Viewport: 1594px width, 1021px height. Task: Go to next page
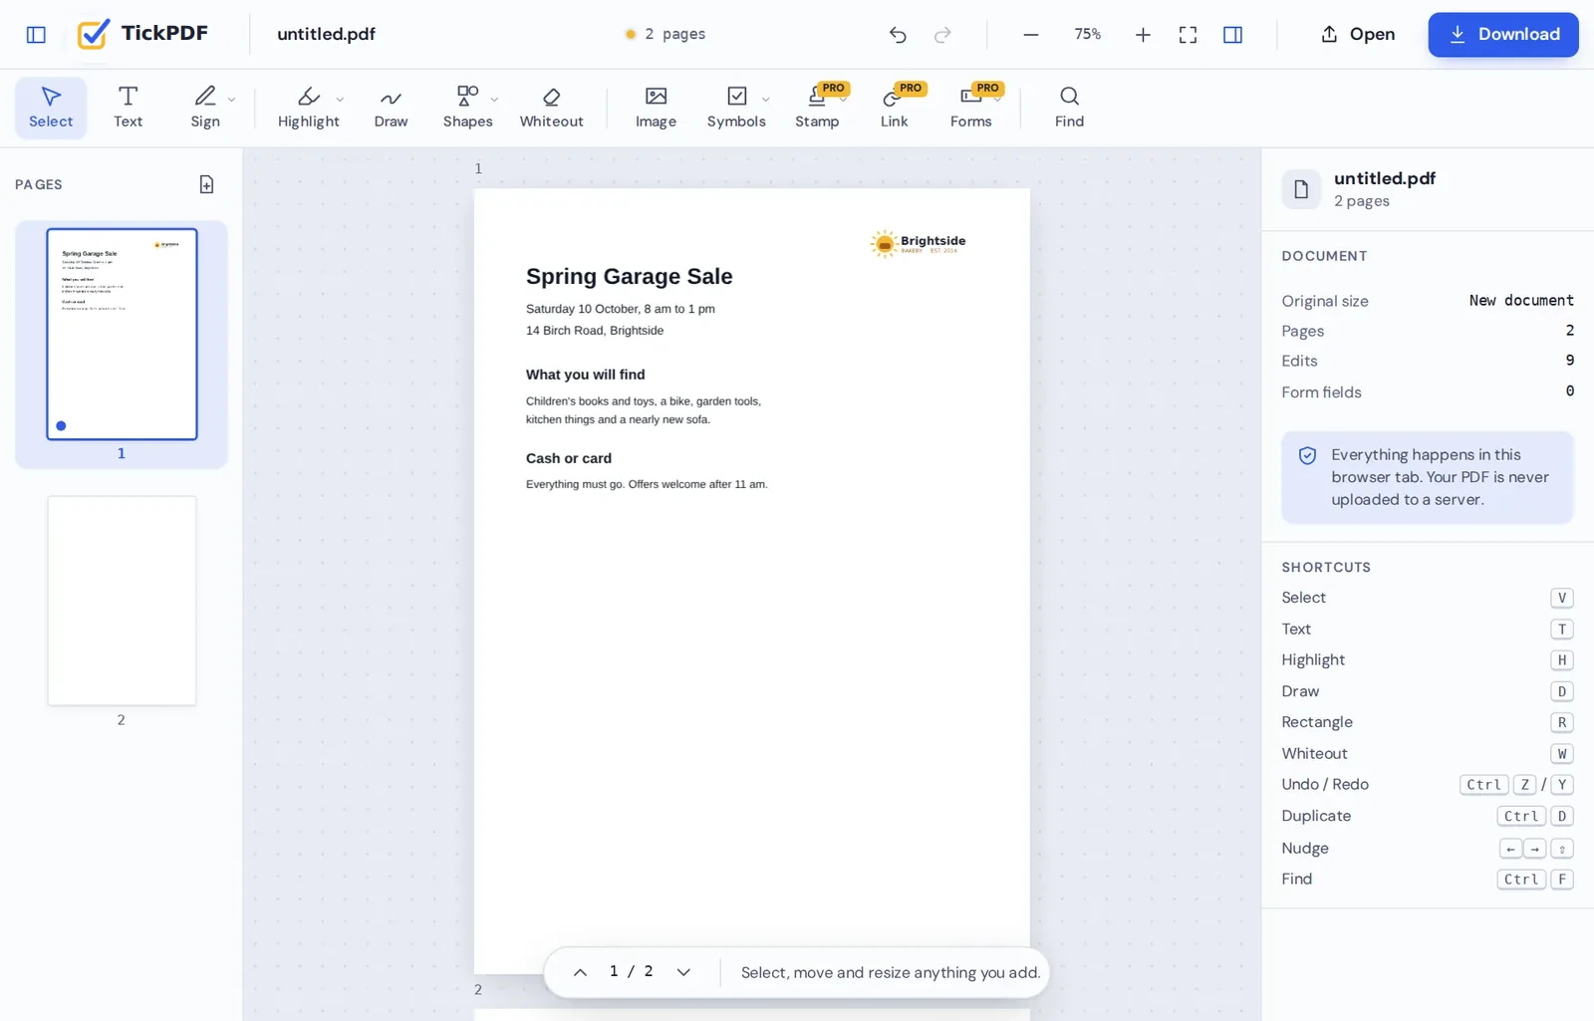pos(683,972)
